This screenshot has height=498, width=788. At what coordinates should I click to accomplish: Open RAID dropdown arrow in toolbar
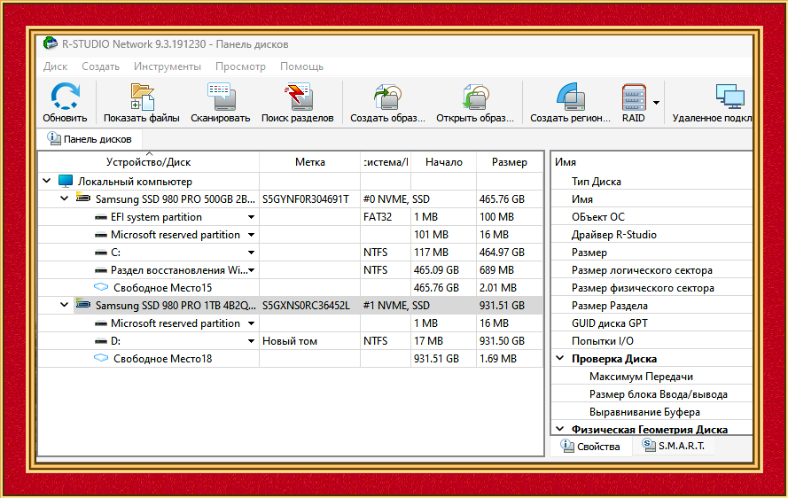tap(656, 103)
